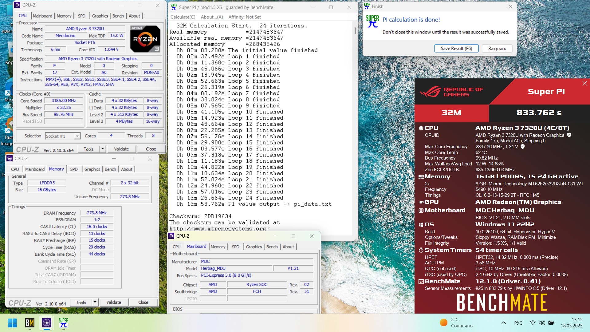This screenshot has height=332, width=590.
Task: Click the Super PI icon in Finish dialog
Action: pyautogui.click(x=372, y=22)
